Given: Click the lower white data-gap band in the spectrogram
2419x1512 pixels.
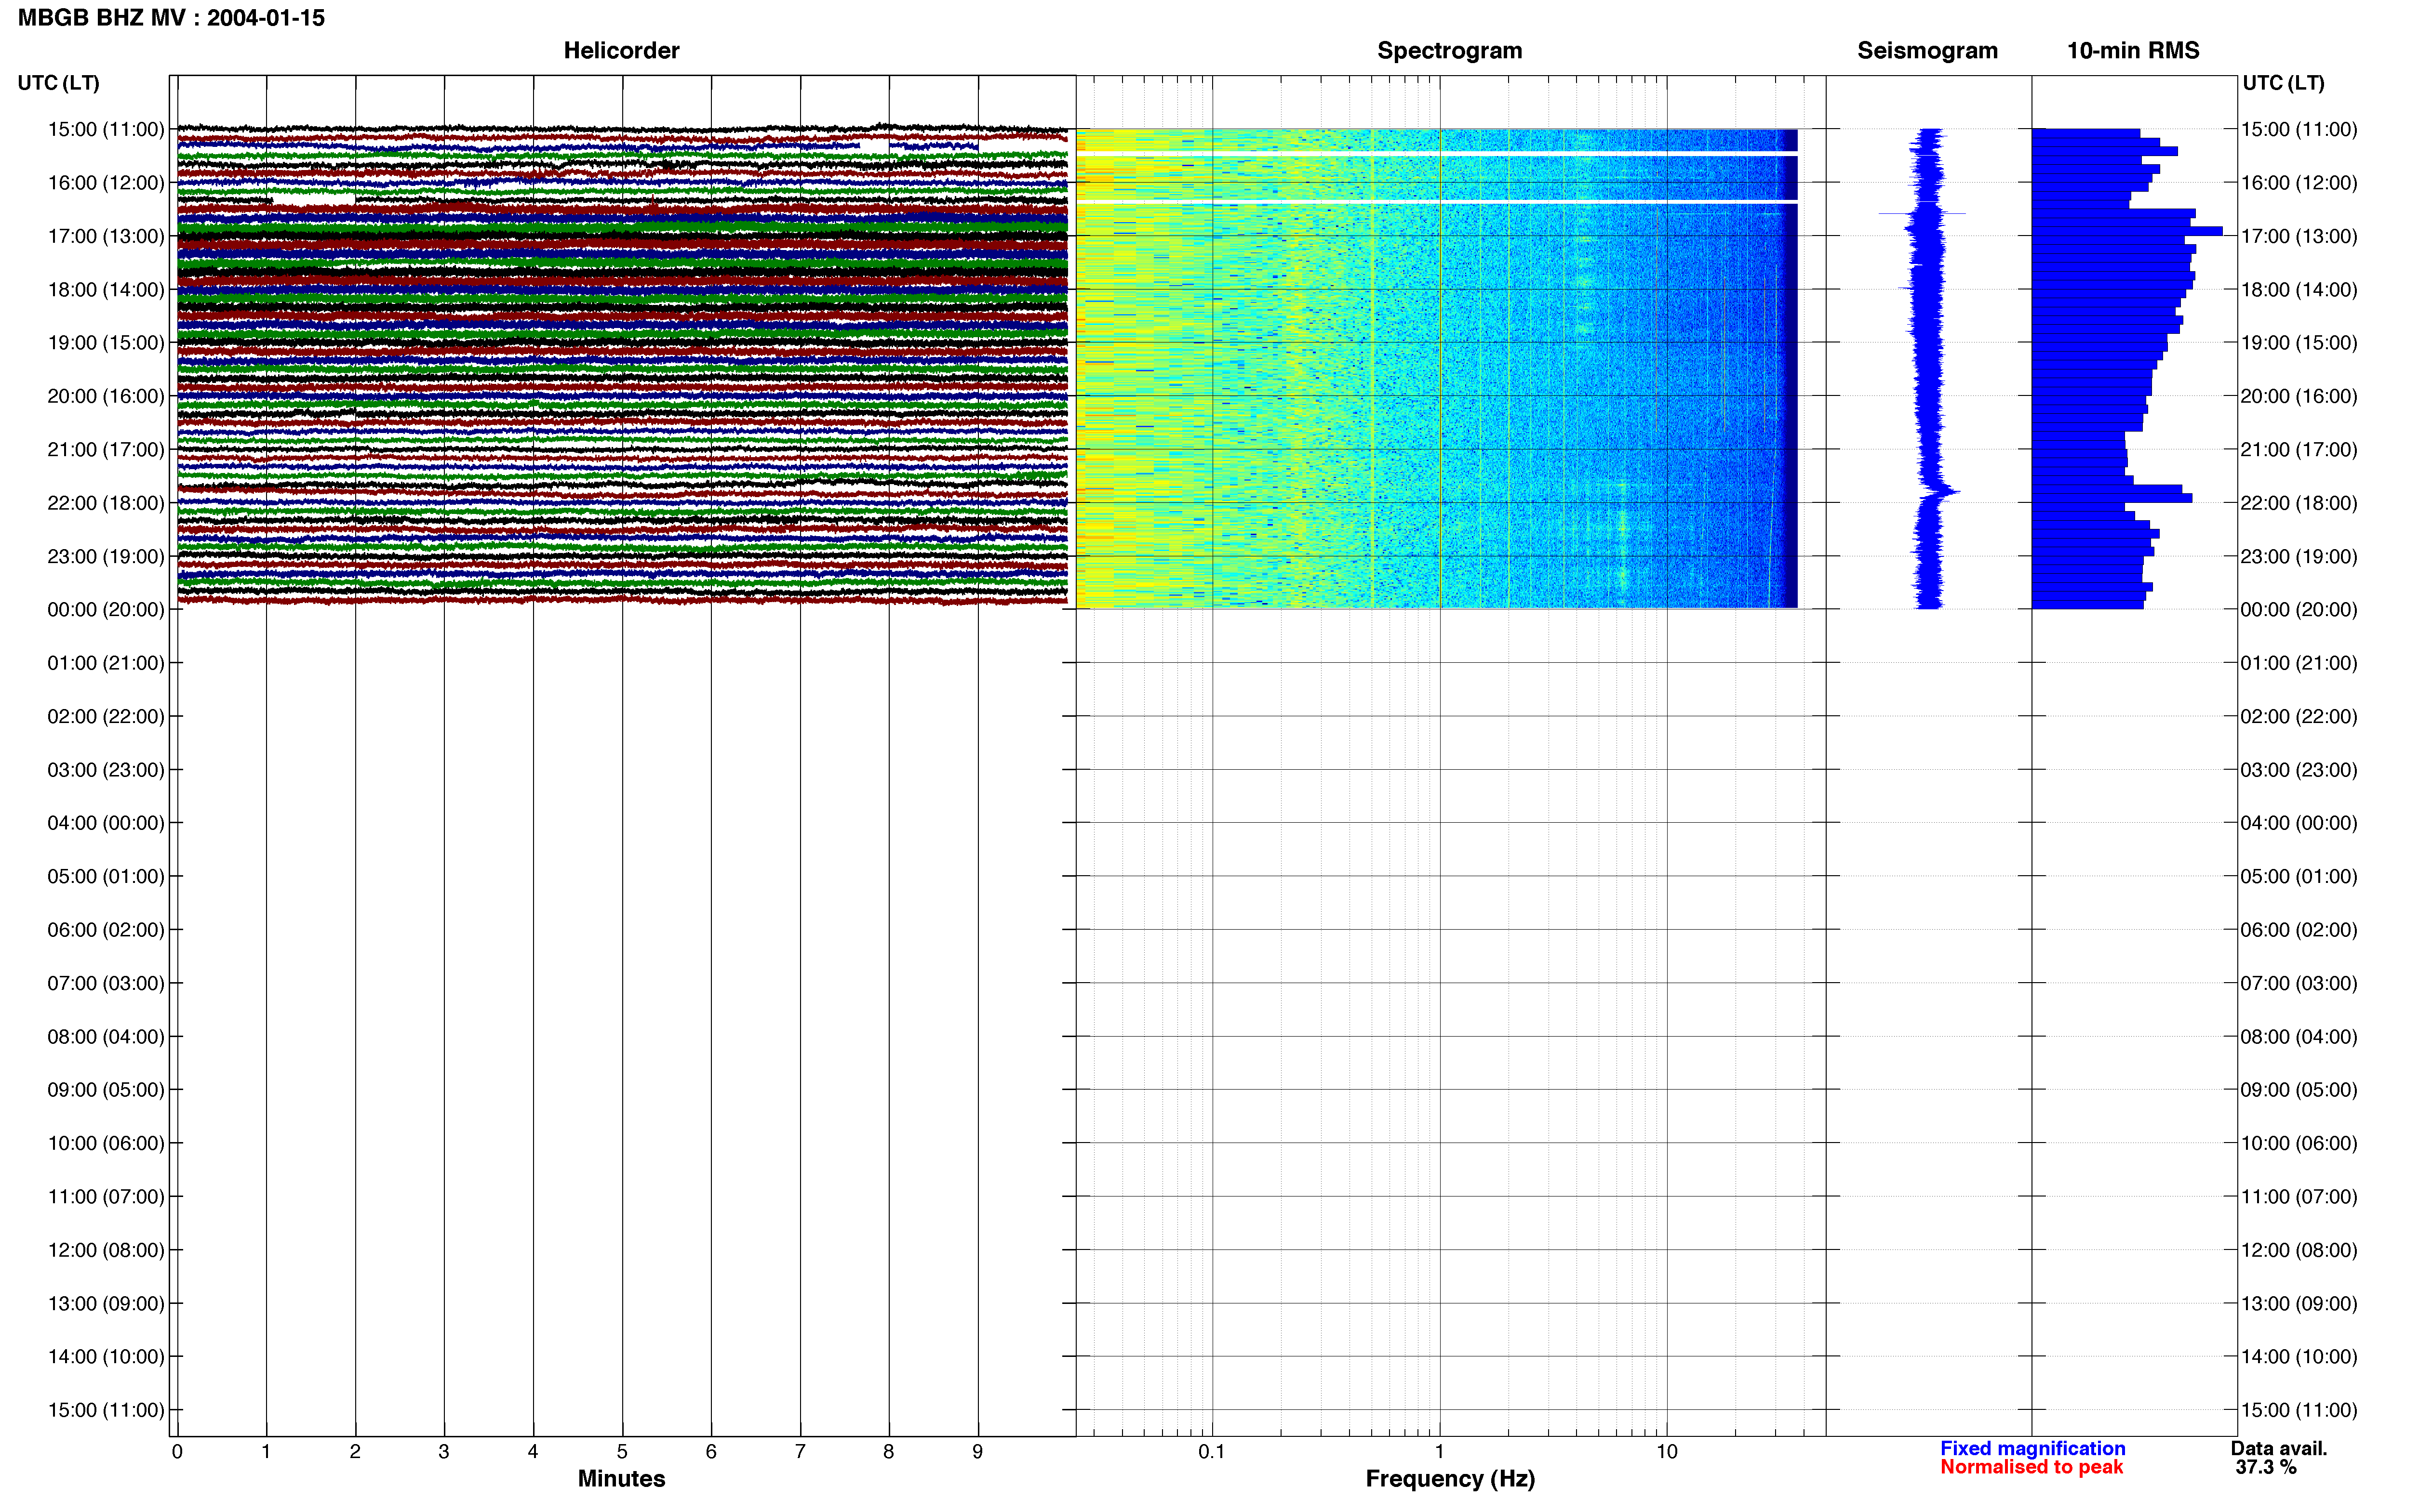Looking at the screenshot, I should click(x=1437, y=202).
